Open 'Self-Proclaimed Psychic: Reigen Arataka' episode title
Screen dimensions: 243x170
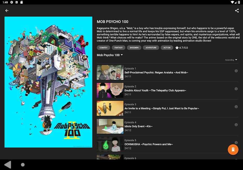coord(156,72)
